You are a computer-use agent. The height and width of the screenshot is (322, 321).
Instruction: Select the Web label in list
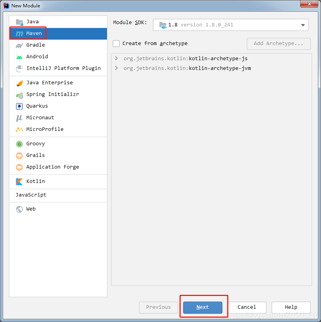coord(31,209)
